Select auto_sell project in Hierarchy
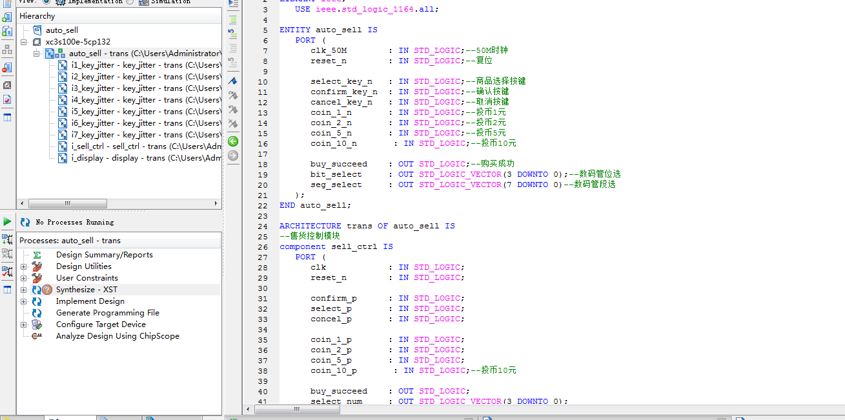845x420 pixels. click(x=61, y=30)
